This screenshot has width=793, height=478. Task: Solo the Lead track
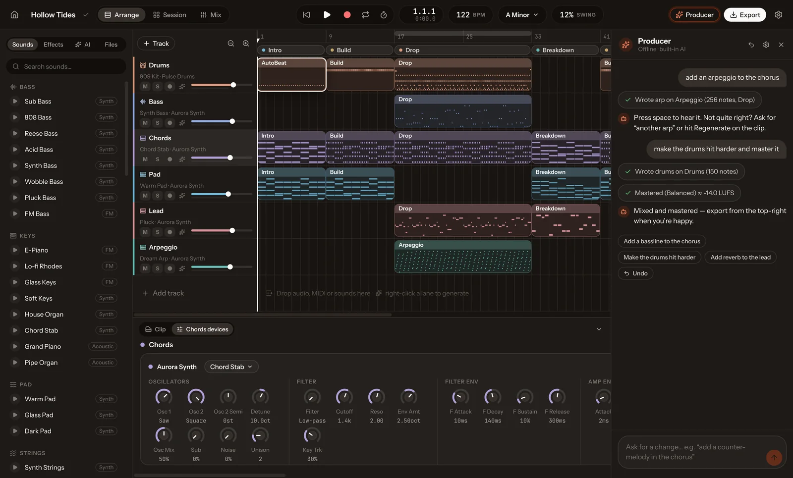click(x=158, y=232)
